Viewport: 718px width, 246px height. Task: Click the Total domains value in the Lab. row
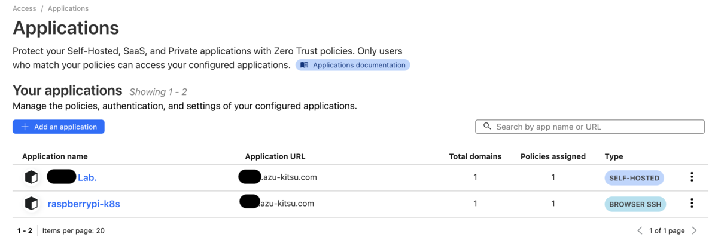click(475, 177)
